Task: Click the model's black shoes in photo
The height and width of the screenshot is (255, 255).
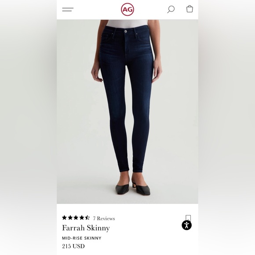Action: coord(133,187)
